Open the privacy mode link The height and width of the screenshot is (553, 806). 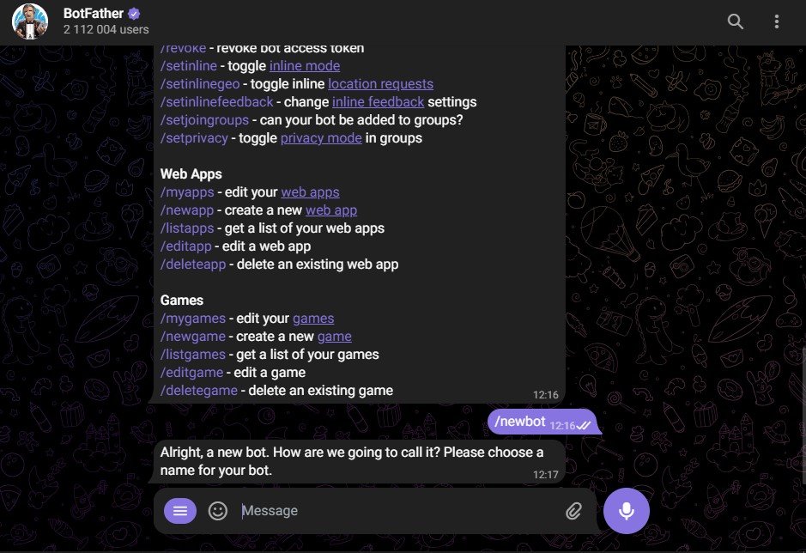pos(321,138)
